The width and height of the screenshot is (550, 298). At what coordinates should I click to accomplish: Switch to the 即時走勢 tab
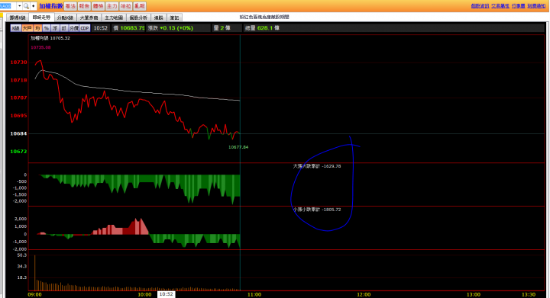tap(42, 18)
